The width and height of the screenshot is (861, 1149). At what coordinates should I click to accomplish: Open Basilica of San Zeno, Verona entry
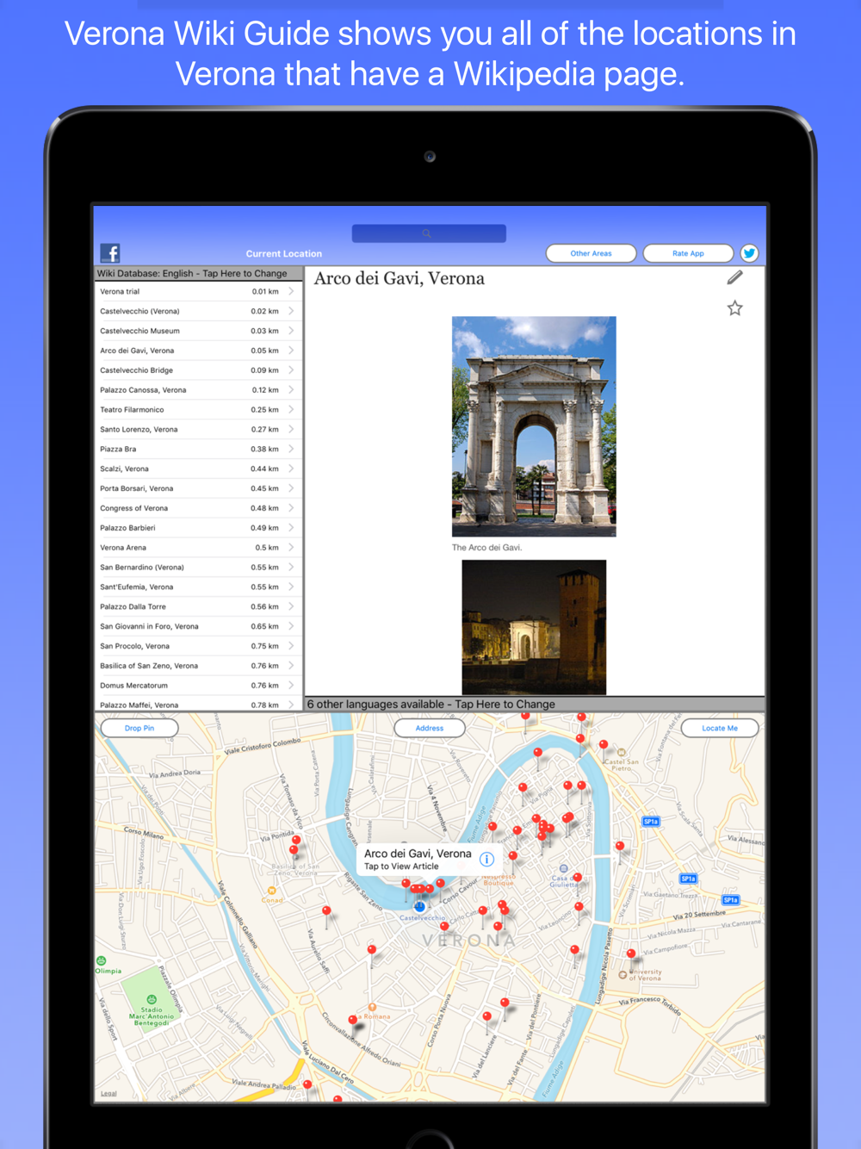click(198, 666)
